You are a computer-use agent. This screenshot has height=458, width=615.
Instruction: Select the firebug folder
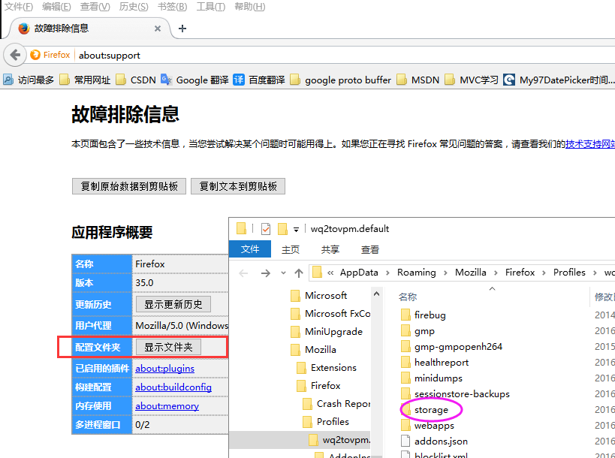(x=424, y=315)
